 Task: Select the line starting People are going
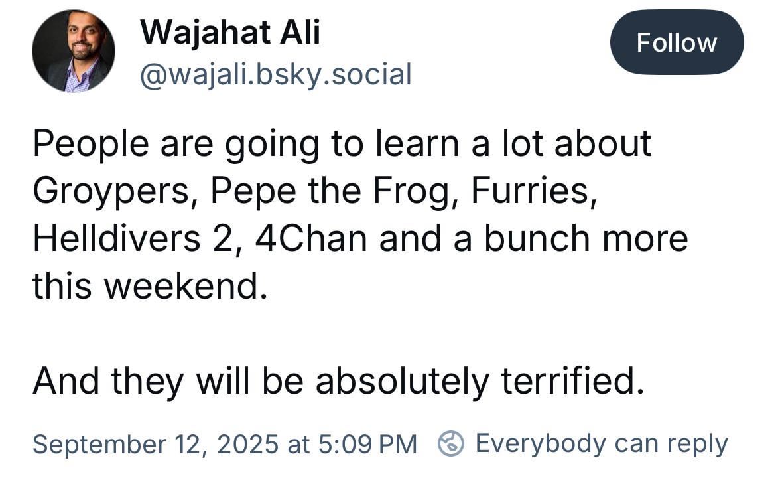pos(342,145)
